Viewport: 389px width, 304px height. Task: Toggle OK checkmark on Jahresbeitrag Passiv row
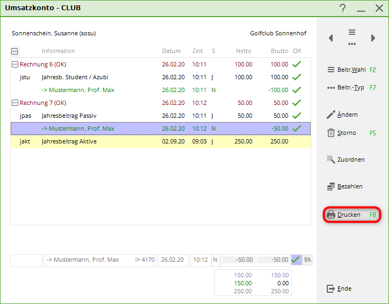[297, 116]
